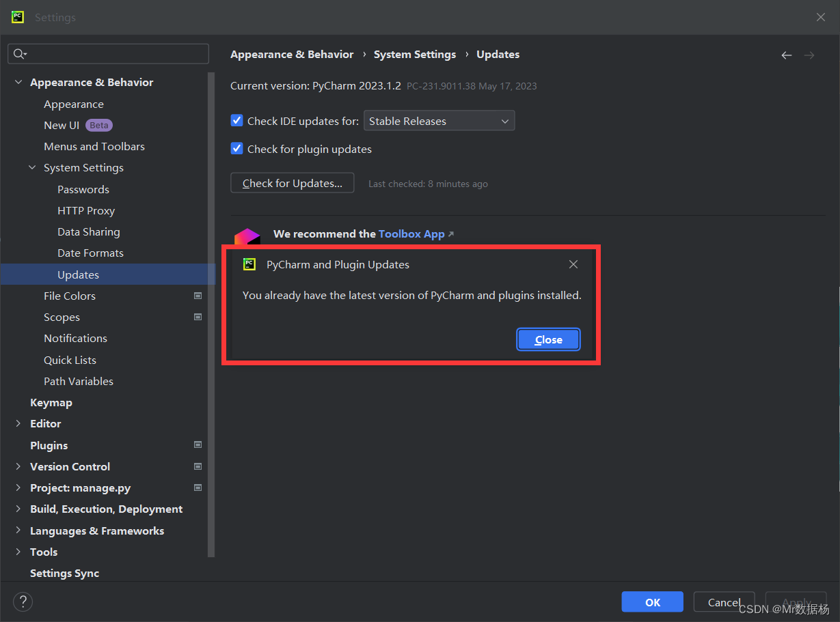
Task: Open Settings Sync page
Action: [x=65, y=573]
